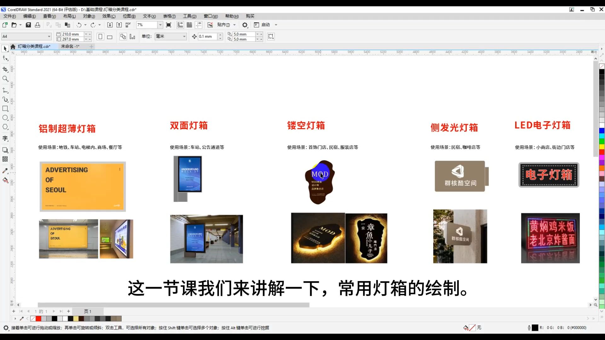Choose the Rectangle tool
Image resolution: width=605 pixels, height=340 pixels.
pos(5,108)
